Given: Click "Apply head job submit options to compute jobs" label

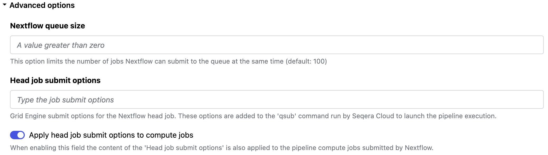Looking at the screenshot, I should coord(111,135).
